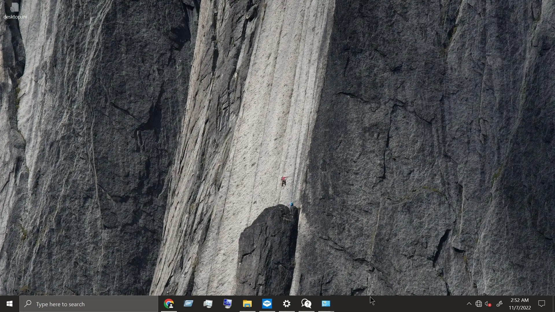Open the Windows Start menu
The width and height of the screenshot is (555, 312).
click(x=9, y=304)
